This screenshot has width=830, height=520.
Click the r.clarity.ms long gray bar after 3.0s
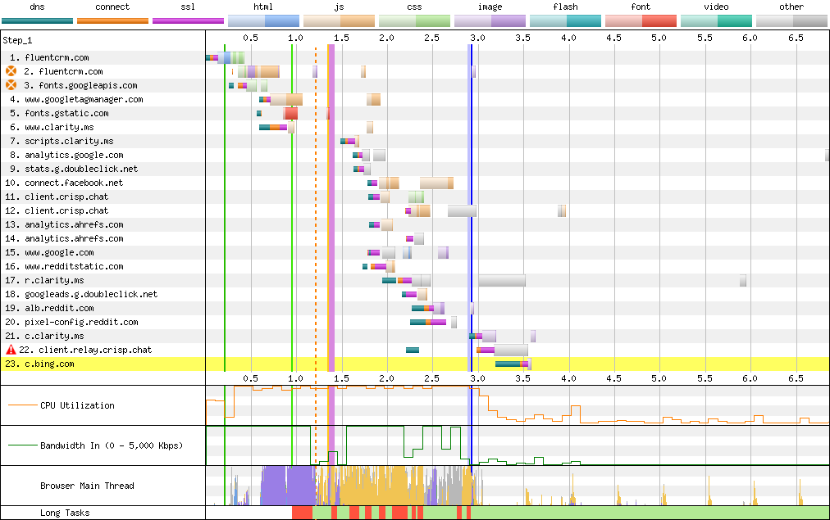[x=502, y=281]
